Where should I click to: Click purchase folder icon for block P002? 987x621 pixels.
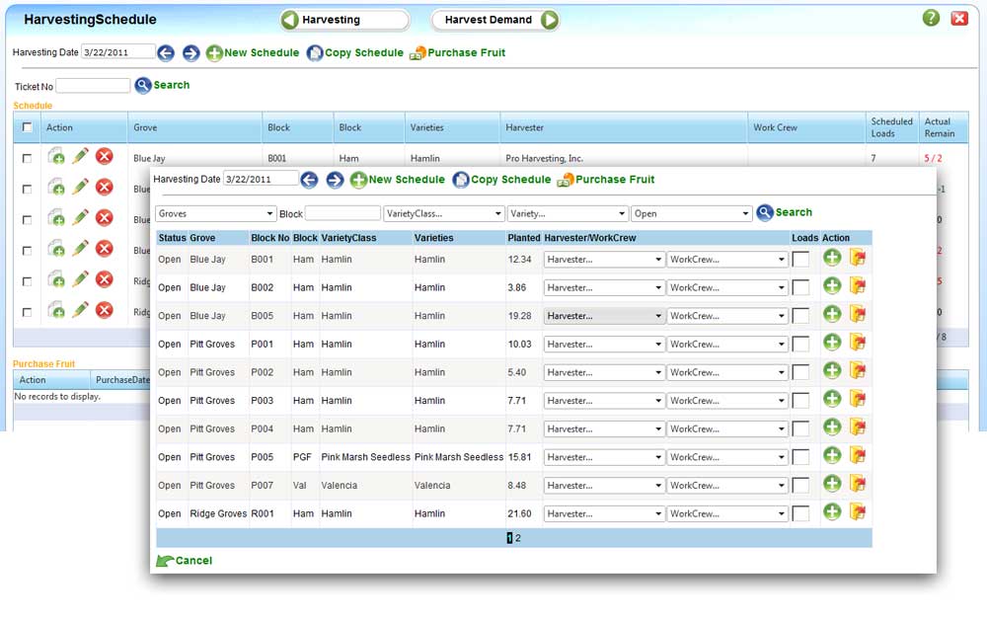(x=858, y=371)
